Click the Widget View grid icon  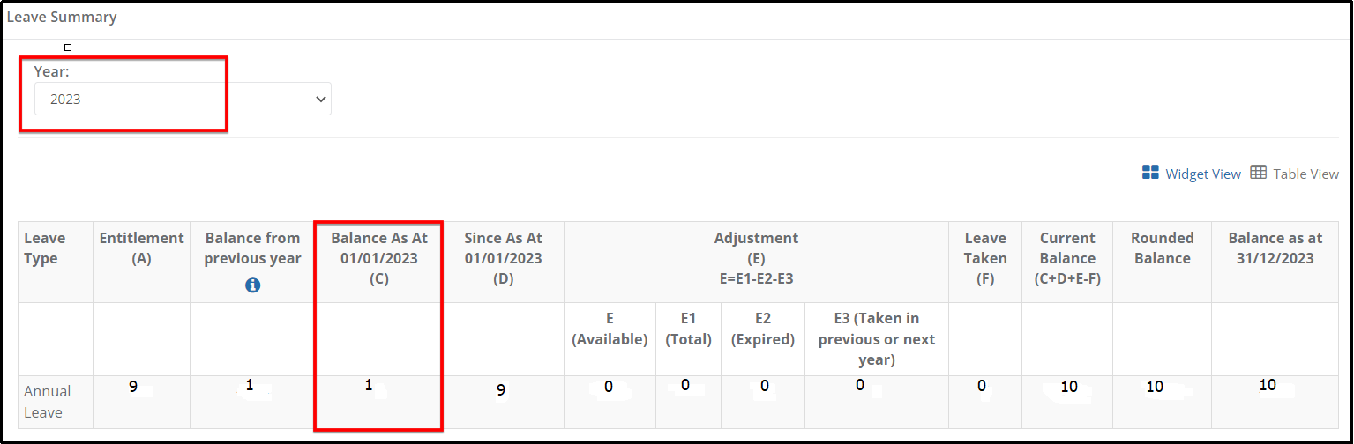[x=1150, y=173]
